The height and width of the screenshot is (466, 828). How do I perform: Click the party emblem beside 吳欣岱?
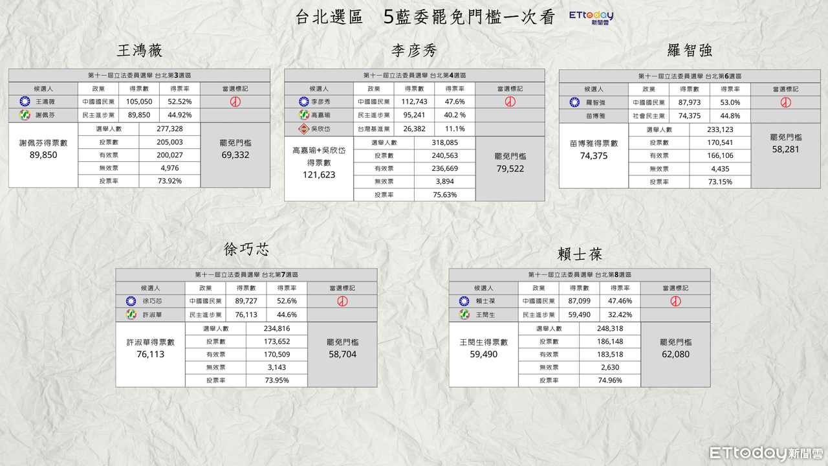pyautogui.click(x=303, y=128)
